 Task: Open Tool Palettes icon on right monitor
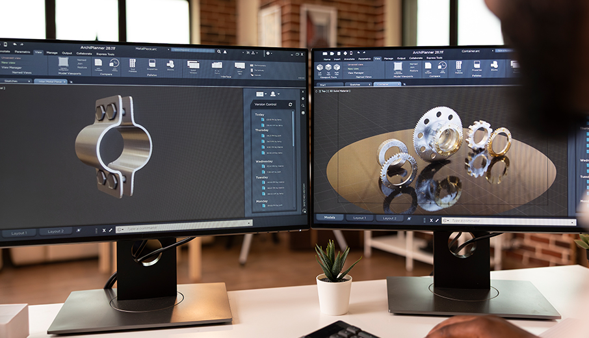point(459,66)
